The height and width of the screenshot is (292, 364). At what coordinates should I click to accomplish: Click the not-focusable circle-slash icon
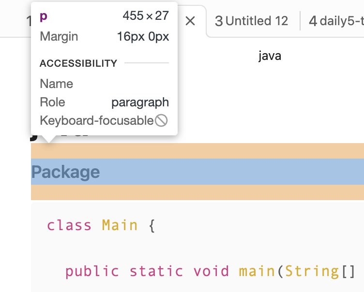(x=161, y=120)
